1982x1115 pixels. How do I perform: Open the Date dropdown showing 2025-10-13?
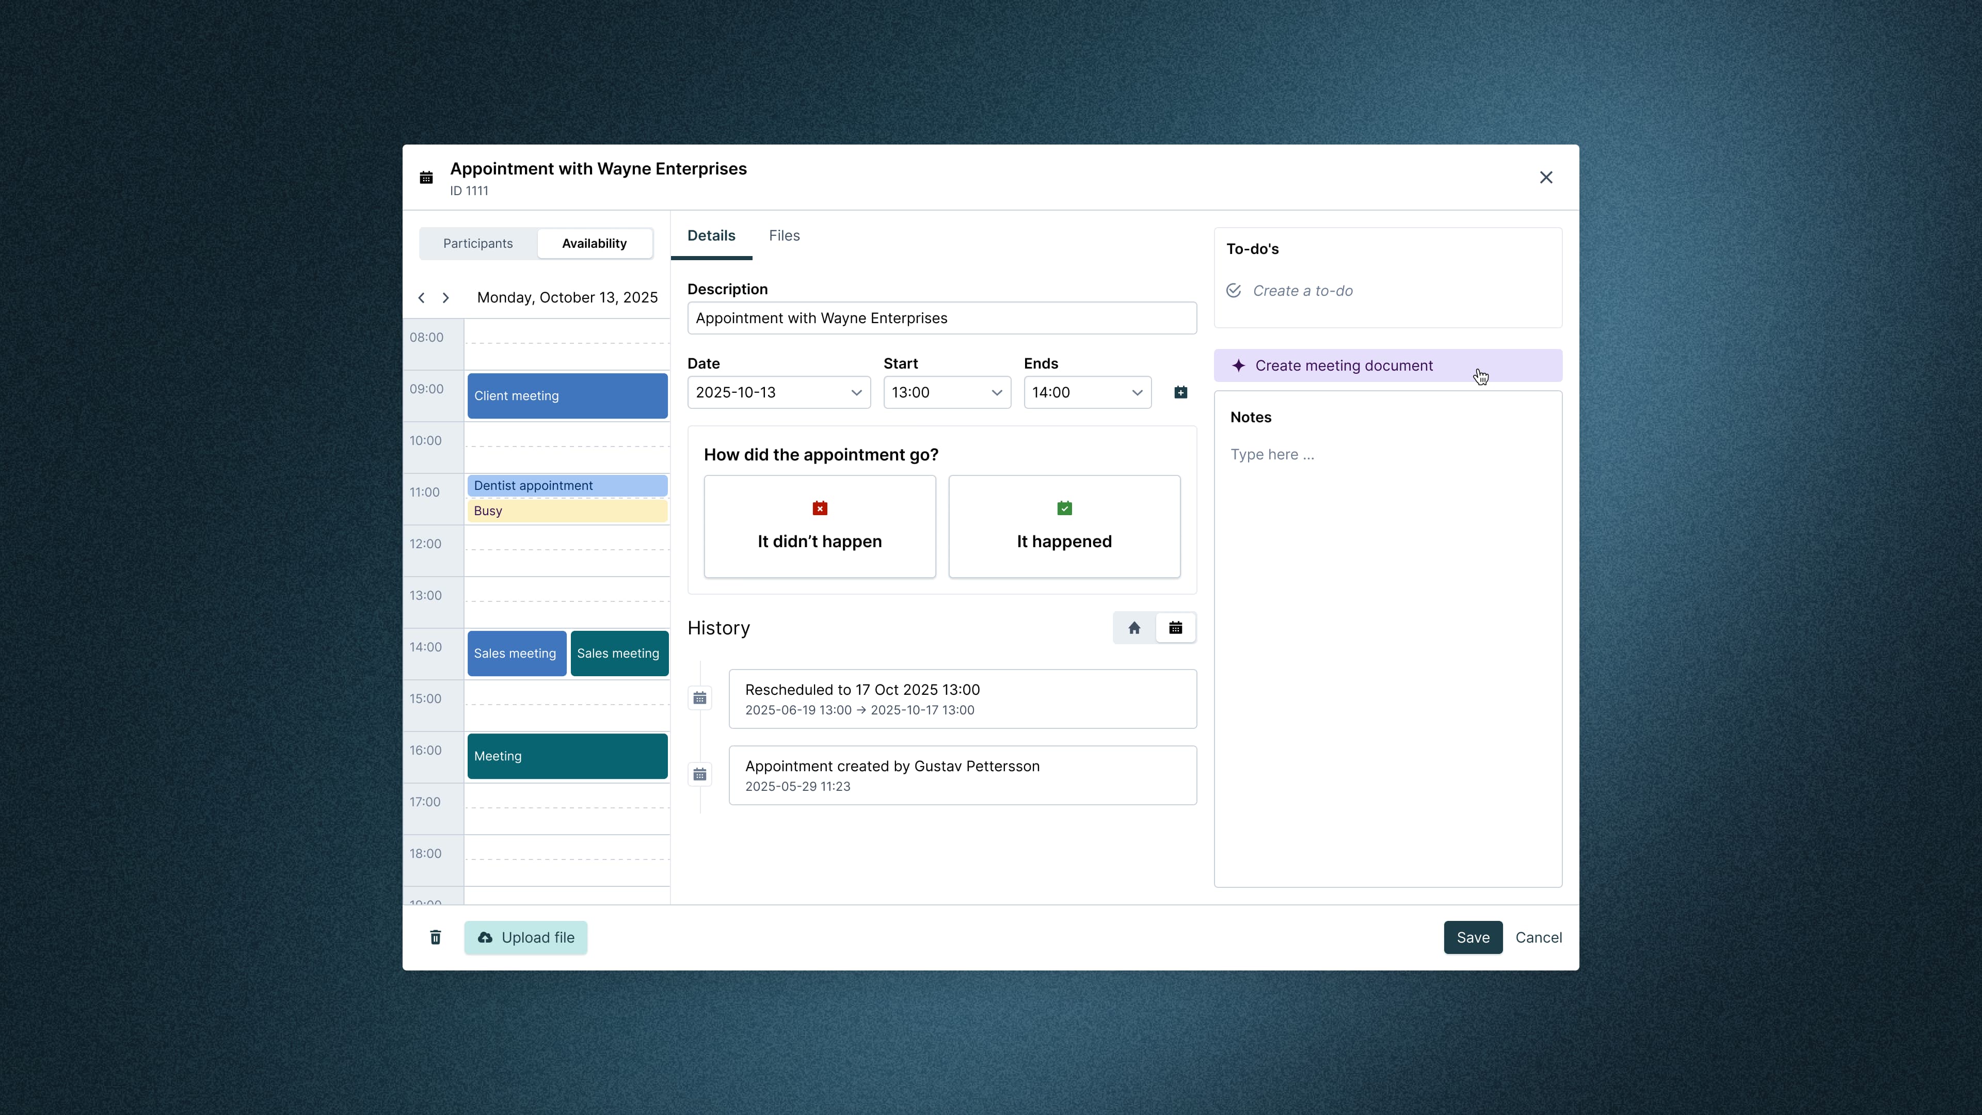point(778,392)
